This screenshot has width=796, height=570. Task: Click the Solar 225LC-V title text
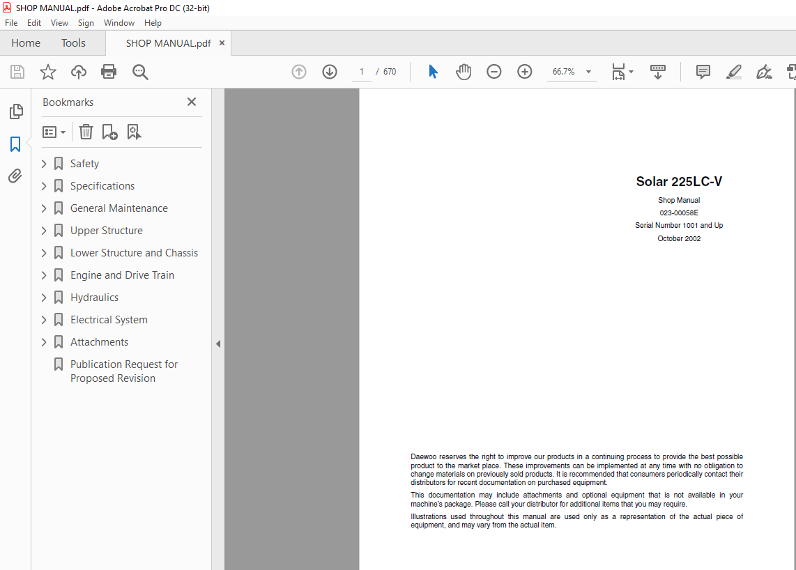click(x=679, y=181)
